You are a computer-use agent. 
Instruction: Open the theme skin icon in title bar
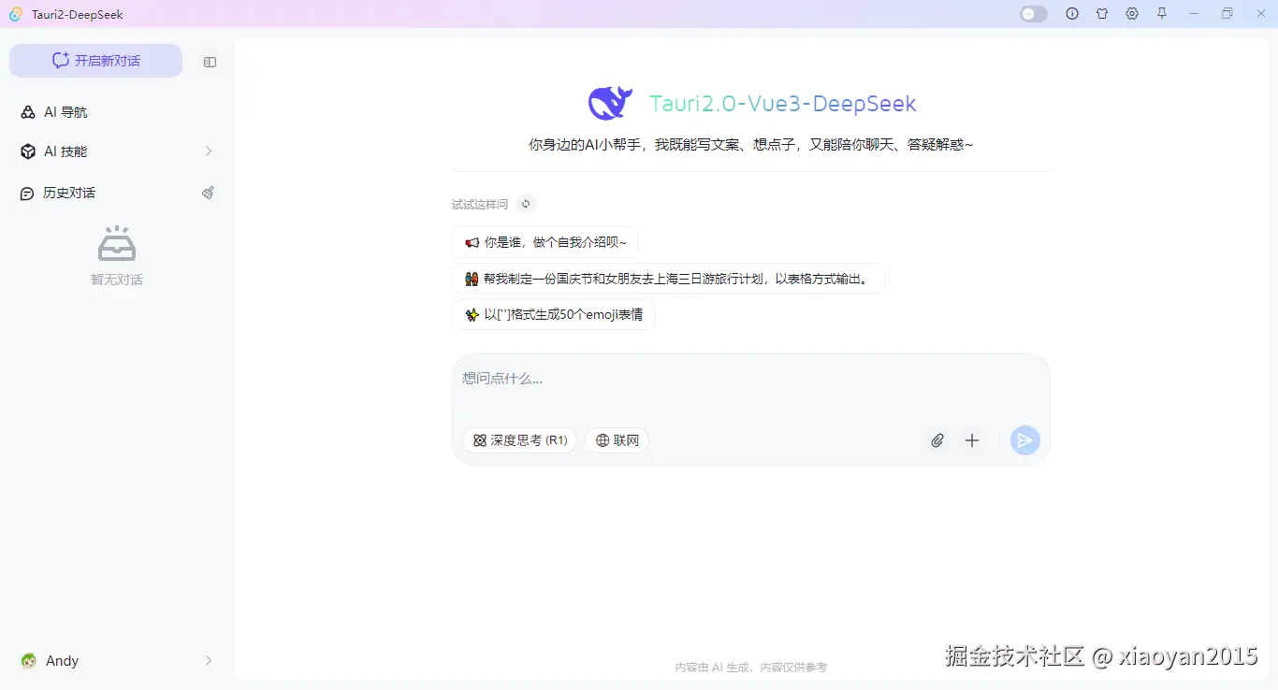pyautogui.click(x=1102, y=13)
